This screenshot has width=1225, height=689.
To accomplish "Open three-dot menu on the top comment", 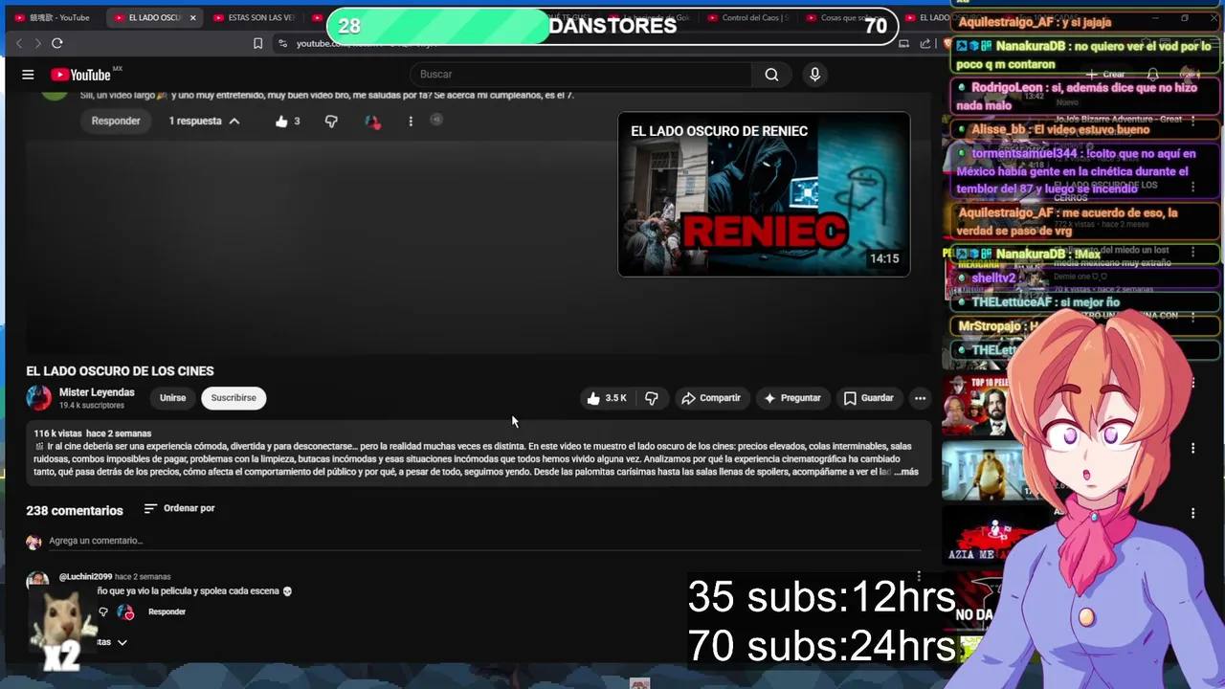I will tap(411, 122).
